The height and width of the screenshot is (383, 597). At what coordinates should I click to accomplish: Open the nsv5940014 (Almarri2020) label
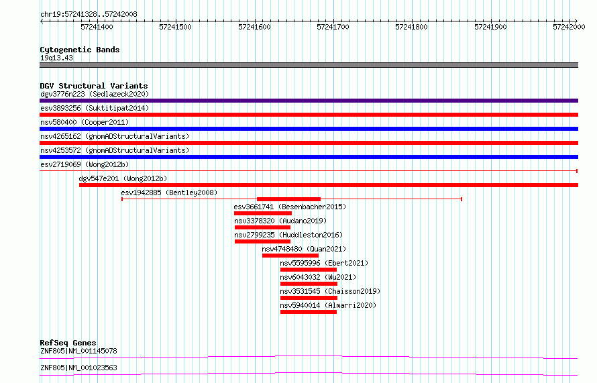[x=328, y=305]
